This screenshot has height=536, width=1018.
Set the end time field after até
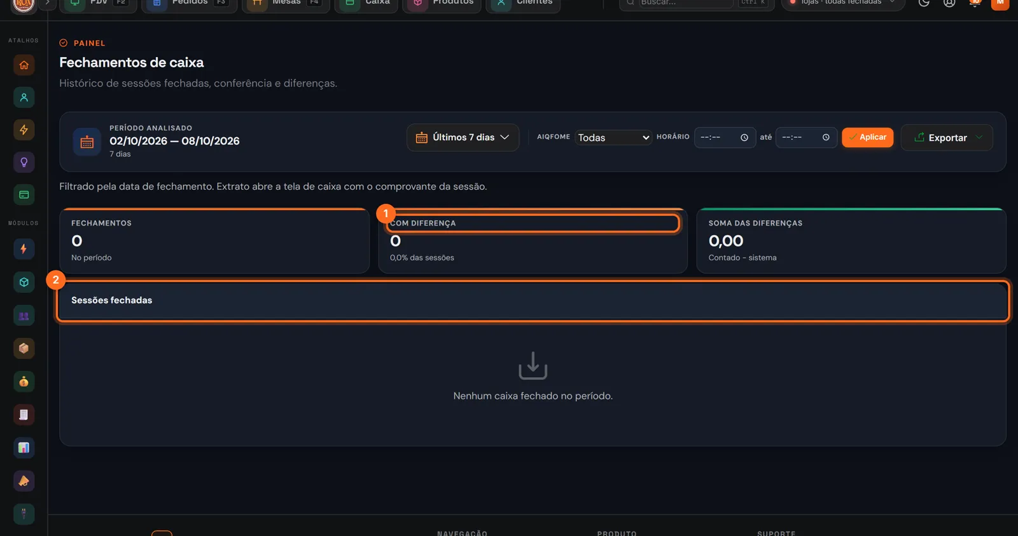(x=806, y=137)
